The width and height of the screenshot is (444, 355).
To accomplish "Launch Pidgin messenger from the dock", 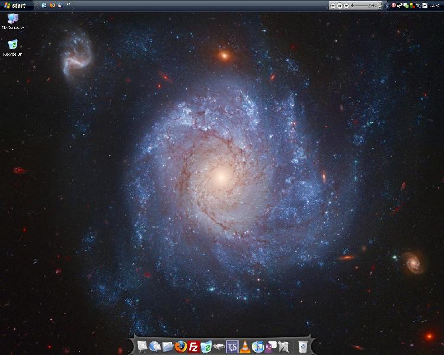I will tap(271, 347).
